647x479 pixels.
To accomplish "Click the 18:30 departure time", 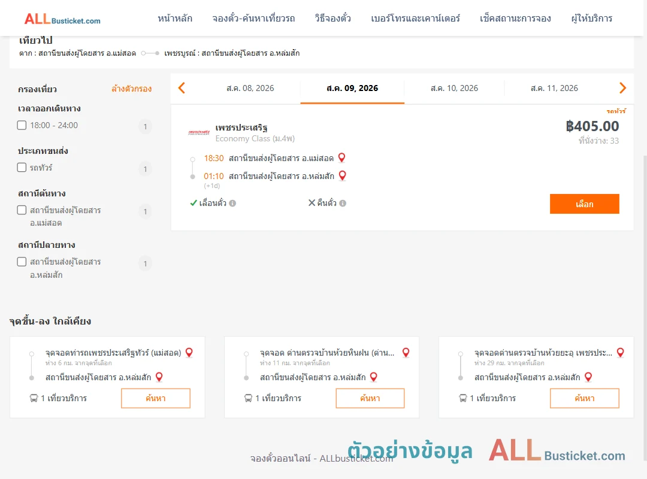I will pos(214,158).
